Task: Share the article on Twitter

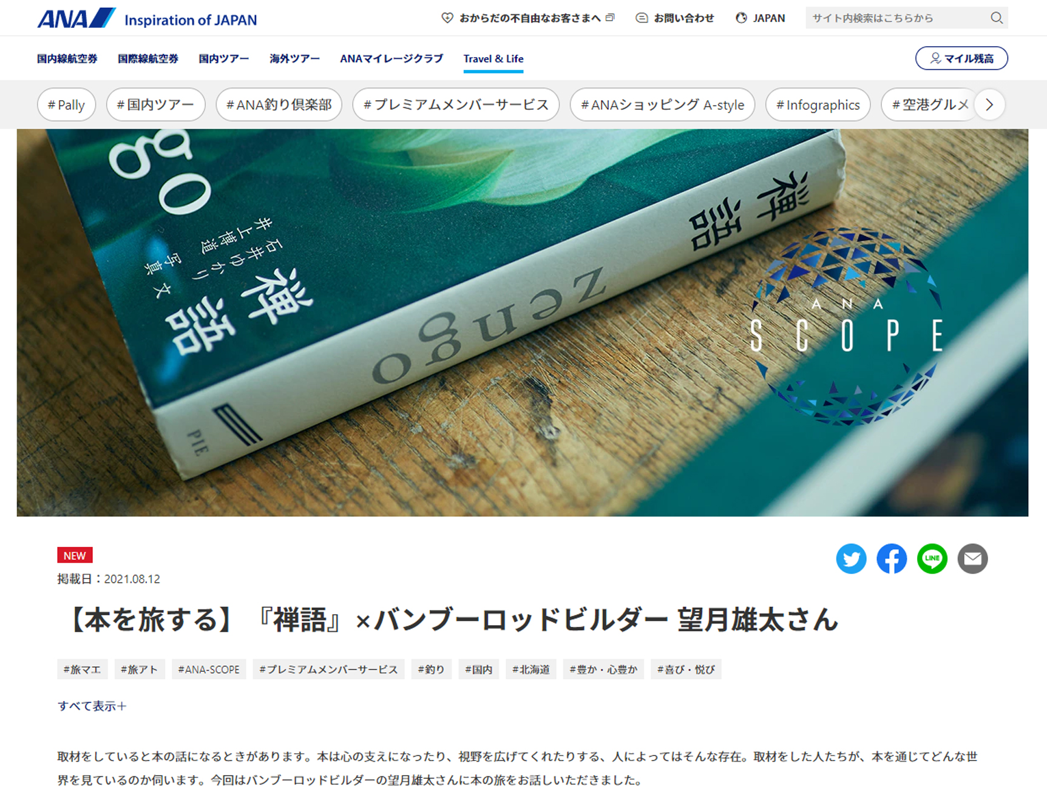Action: [x=851, y=558]
